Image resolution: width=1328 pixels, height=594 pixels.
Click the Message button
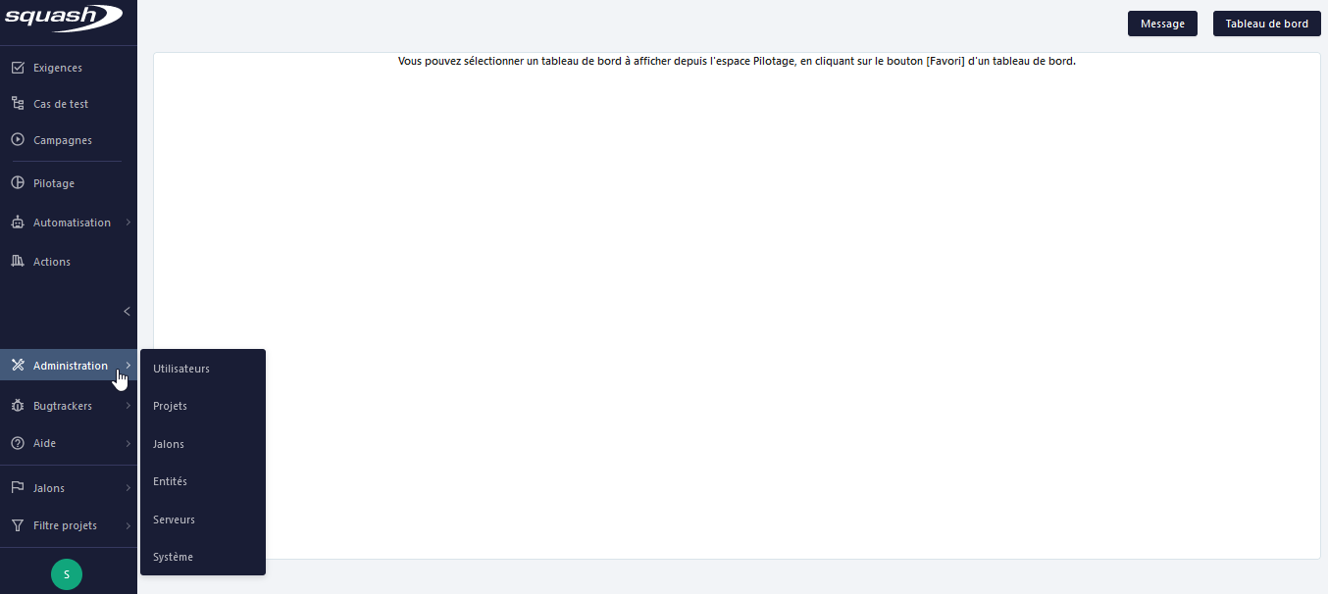1162,24
